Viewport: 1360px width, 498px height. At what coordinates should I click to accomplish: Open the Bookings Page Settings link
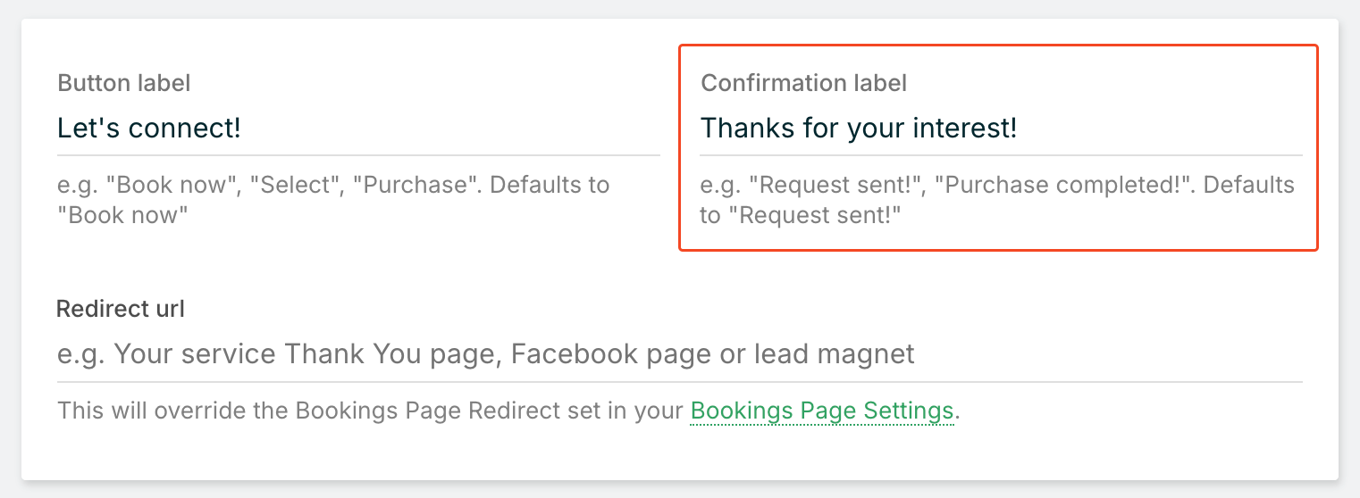[x=822, y=411]
